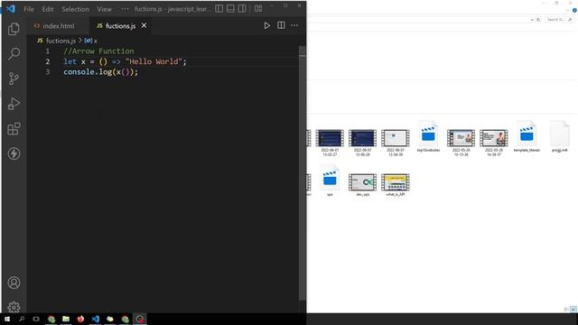
Task: Open the File menu
Action: [x=28, y=9]
